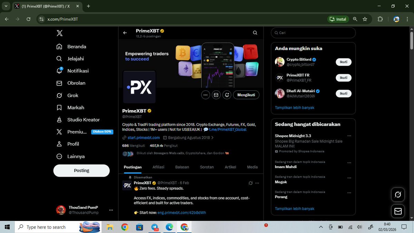Screen dimensions: 414x233
Task: Click the profile banner image
Action: [191, 63]
